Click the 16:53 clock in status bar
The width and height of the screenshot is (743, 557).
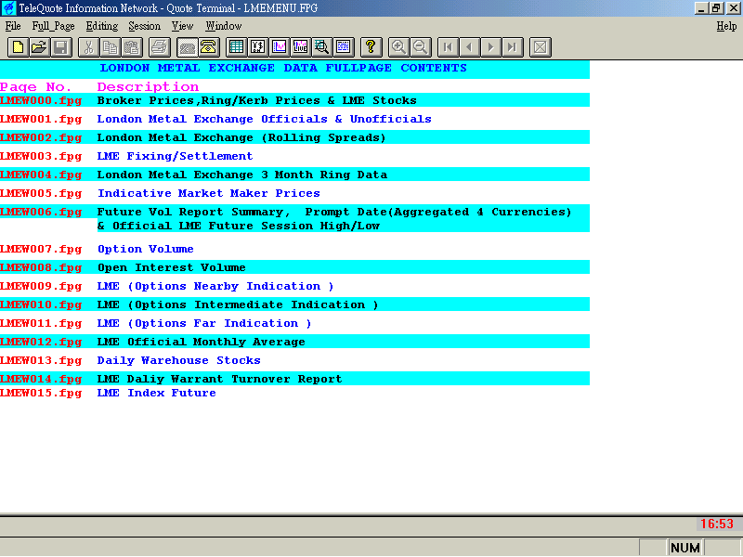coord(716,524)
